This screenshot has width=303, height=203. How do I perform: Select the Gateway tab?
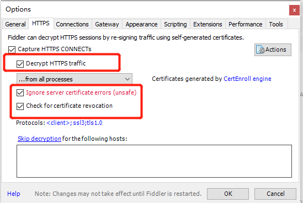pos(107,24)
